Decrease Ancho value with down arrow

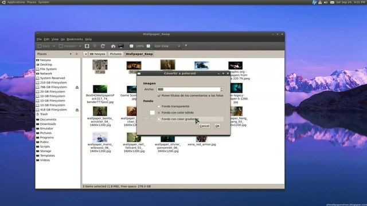coord(222,90)
